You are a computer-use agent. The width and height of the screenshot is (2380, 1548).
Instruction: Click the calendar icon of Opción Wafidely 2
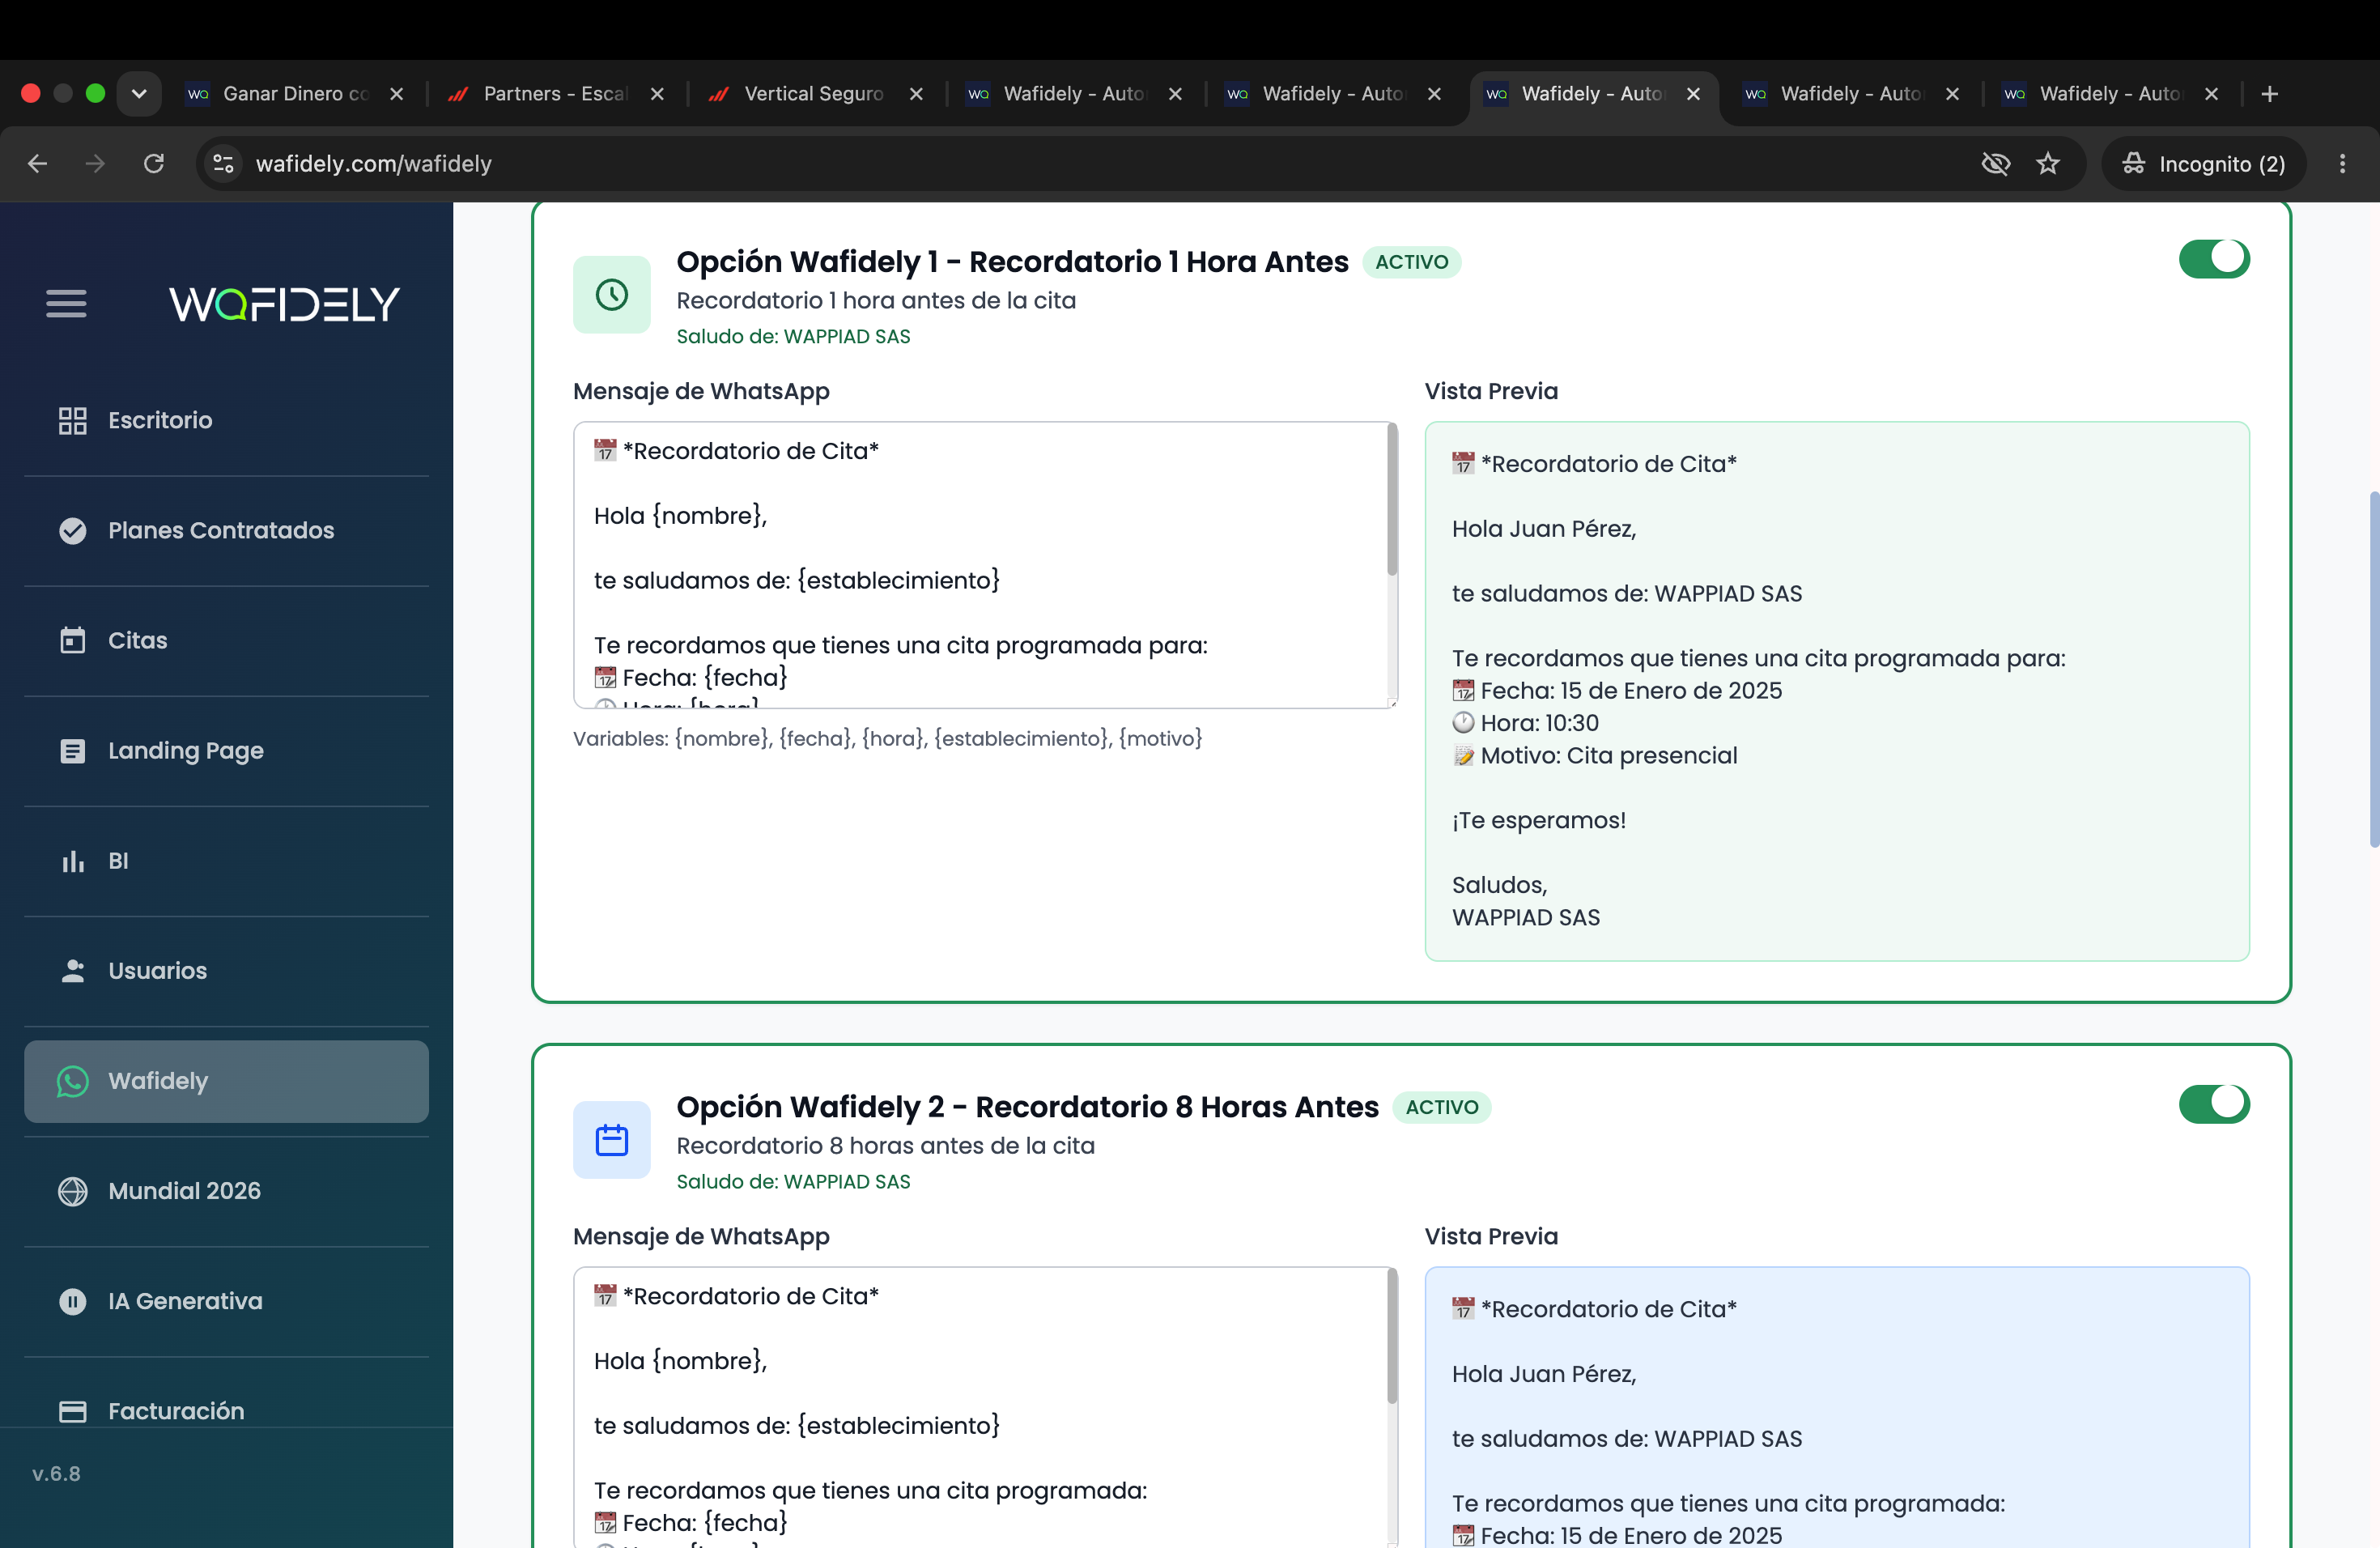(x=611, y=1139)
